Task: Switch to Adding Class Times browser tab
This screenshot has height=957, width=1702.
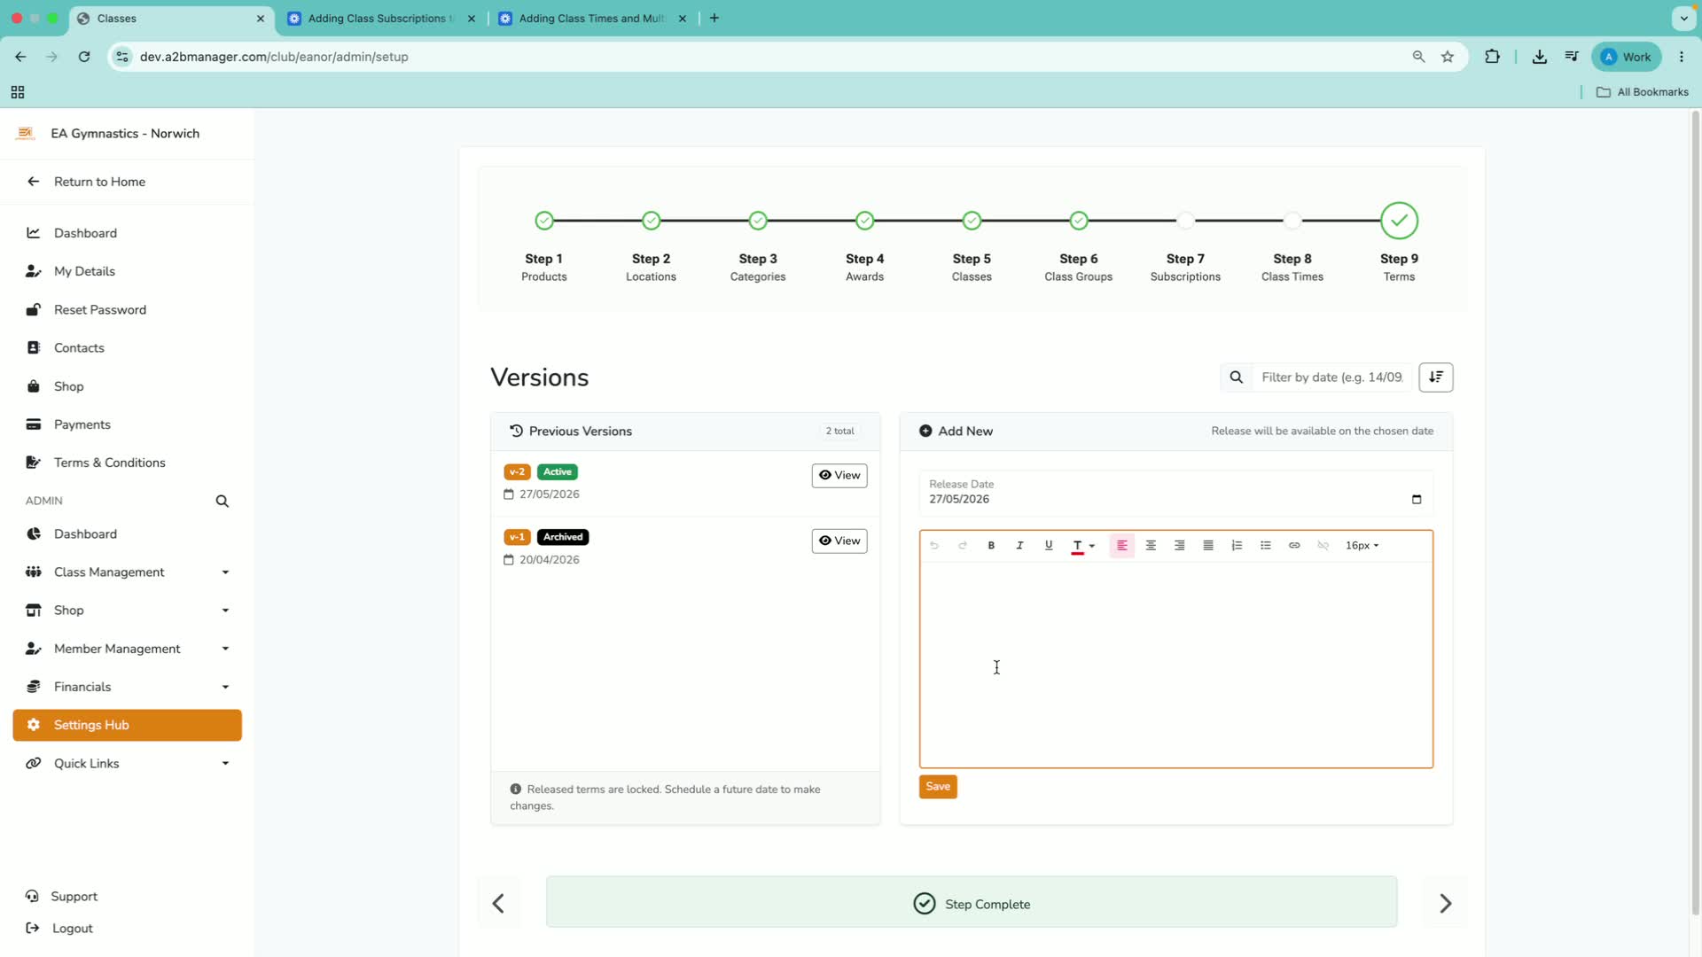Action: (591, 19)
